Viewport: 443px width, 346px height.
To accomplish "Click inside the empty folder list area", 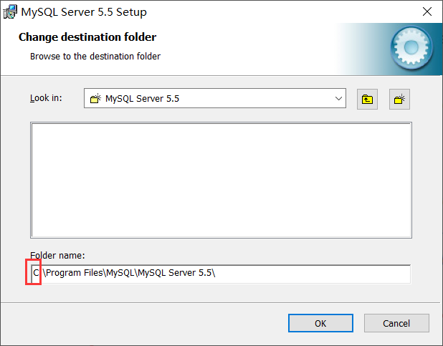I will [220, 179].
